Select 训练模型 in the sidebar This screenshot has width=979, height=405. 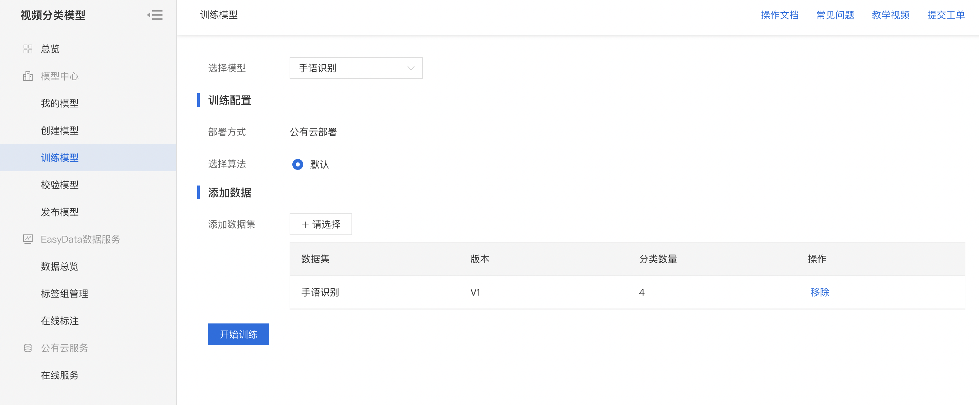(60, 158)
